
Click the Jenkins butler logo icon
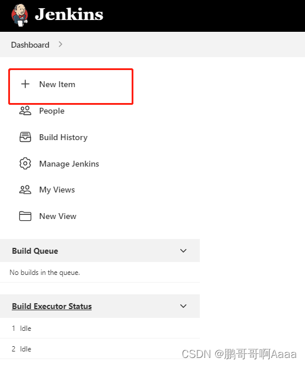coord(20,15)
